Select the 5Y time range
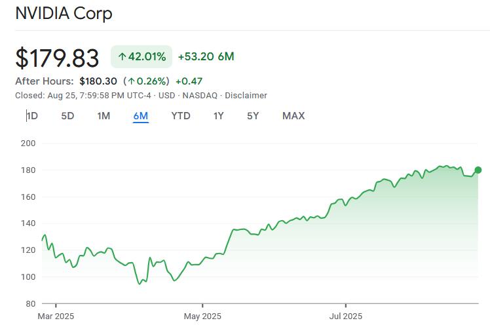 click(x=253, y=116)
